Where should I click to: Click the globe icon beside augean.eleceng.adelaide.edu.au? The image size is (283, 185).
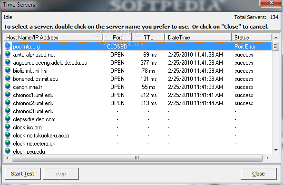(8, 62)
